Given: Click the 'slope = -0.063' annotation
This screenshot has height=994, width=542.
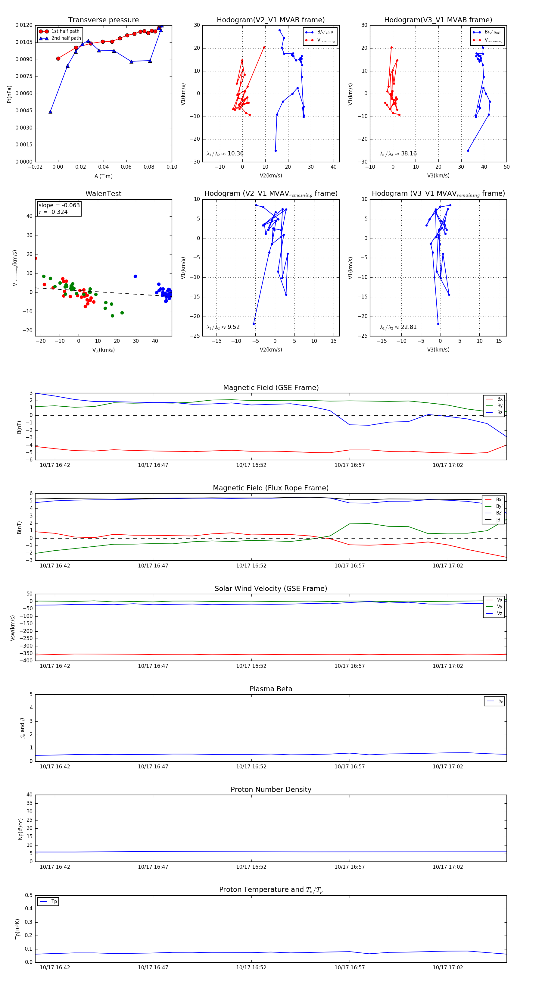Looking at the screenshot, I should 59,205.
